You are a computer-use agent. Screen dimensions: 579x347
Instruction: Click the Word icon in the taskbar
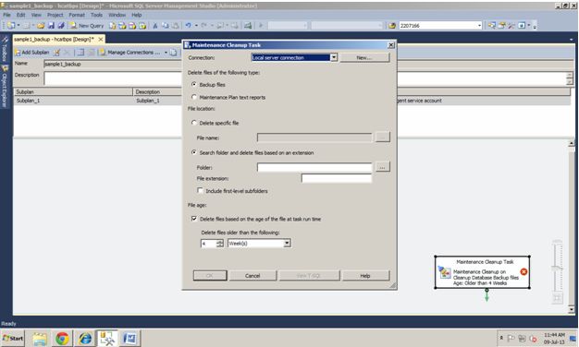coord(129,338)
